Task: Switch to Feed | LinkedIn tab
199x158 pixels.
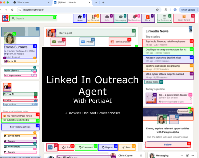Action: coord(72,3)
